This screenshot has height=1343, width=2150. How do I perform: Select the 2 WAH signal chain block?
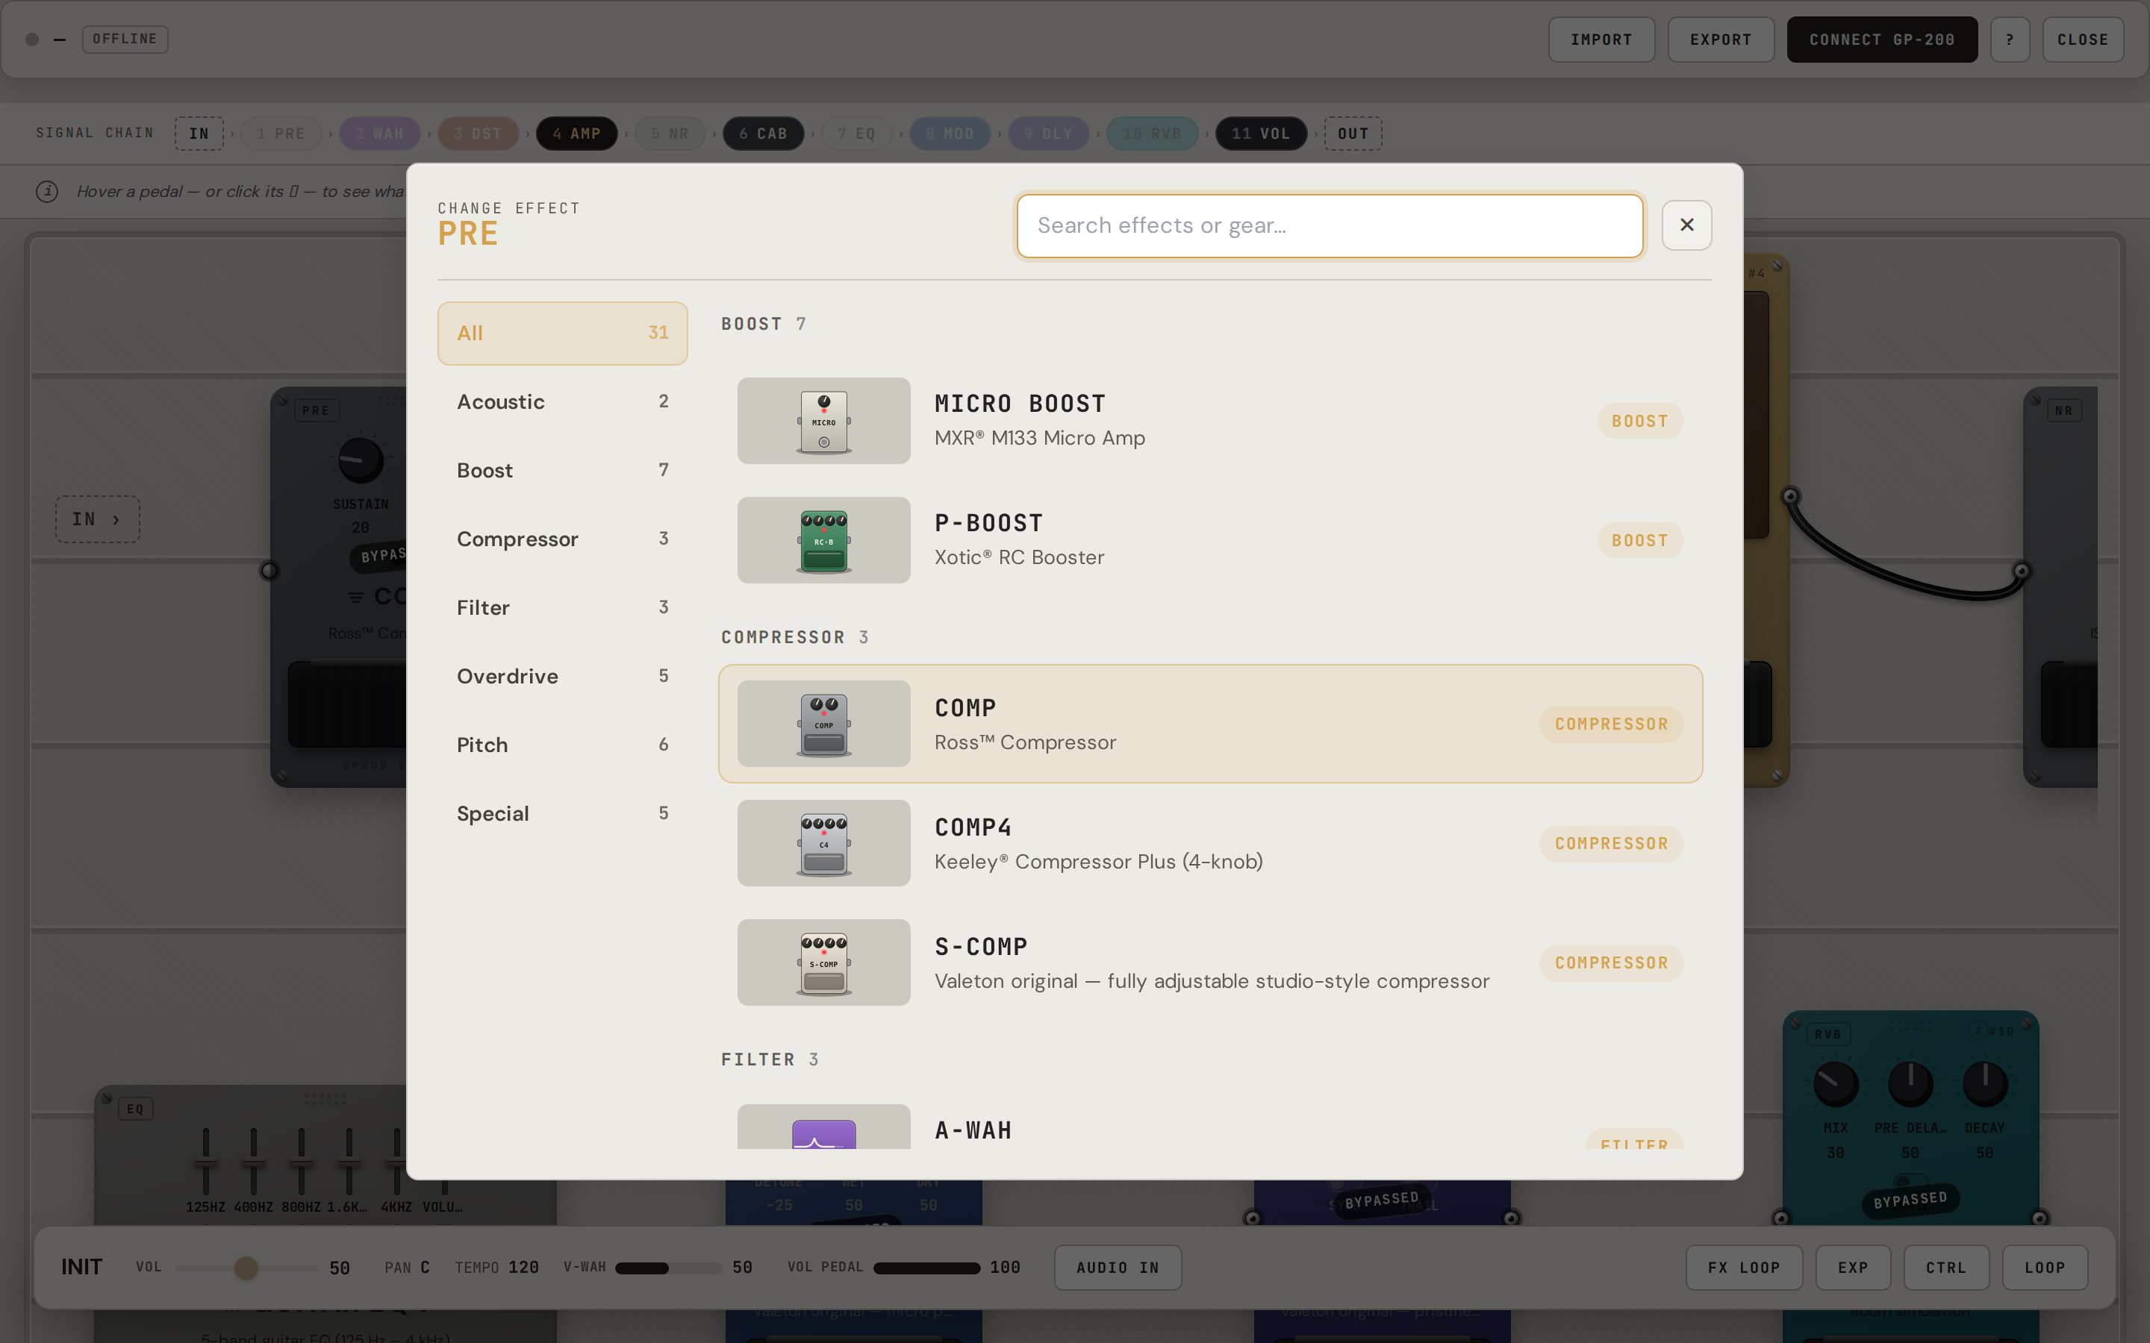click(379, 134)
